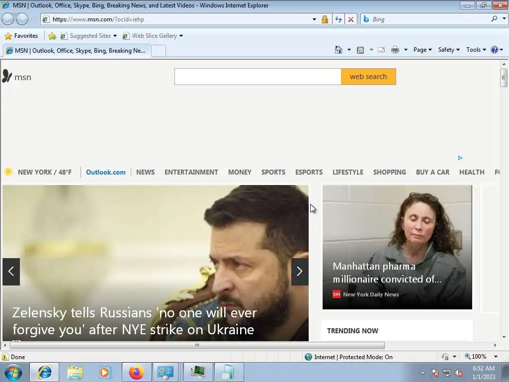
Task: Click the zoom level 100% control
Action: click(476, 357)
